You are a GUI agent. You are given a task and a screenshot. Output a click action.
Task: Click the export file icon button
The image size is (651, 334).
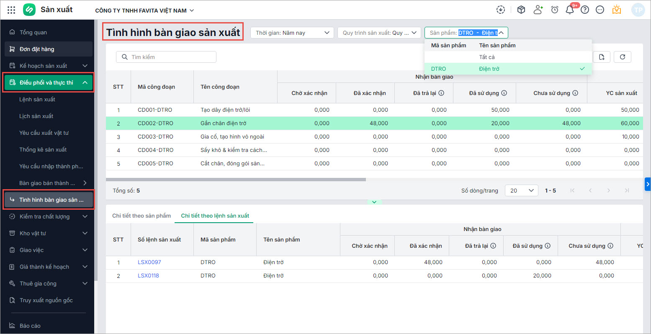pyautogui.click(x=602, y=57)
